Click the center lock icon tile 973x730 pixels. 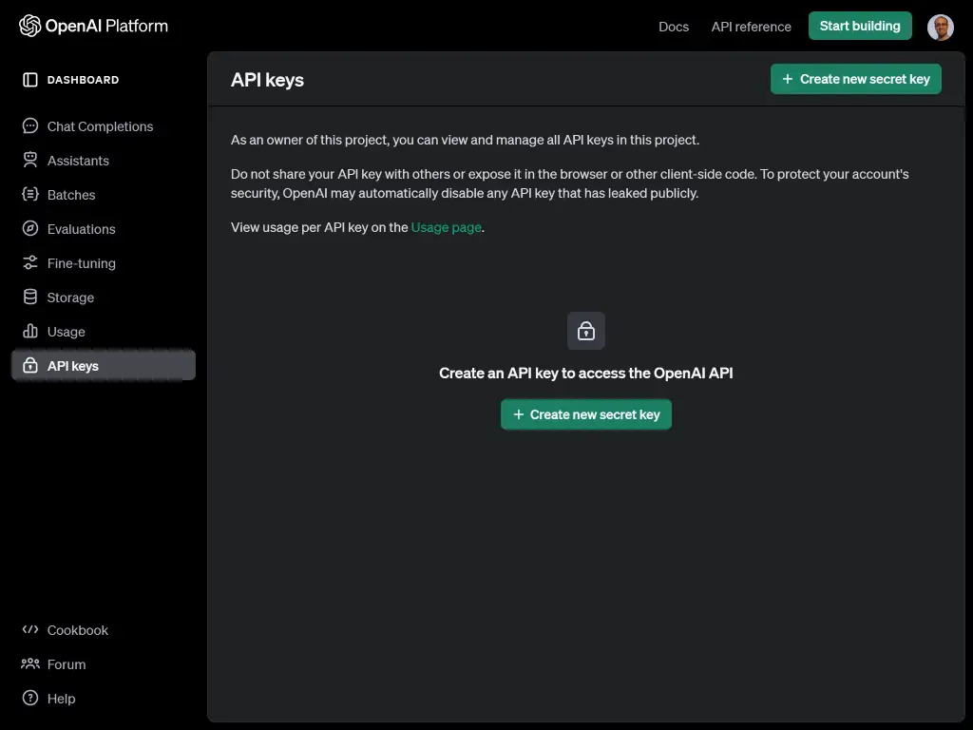(585, 331)
